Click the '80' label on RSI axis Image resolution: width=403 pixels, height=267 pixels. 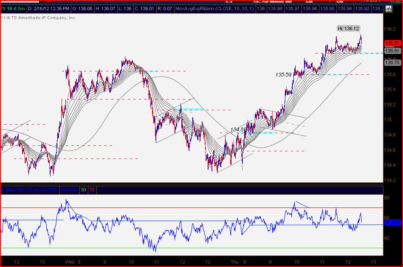coord(386,198)
